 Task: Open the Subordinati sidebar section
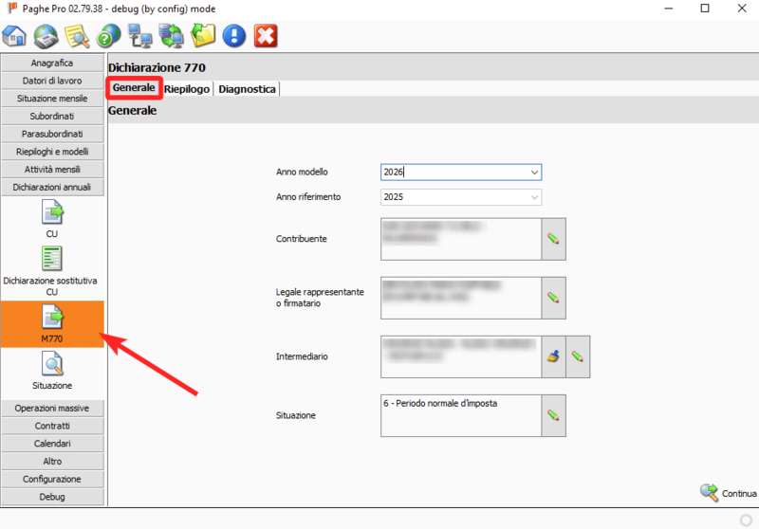[x=52, y=117]
